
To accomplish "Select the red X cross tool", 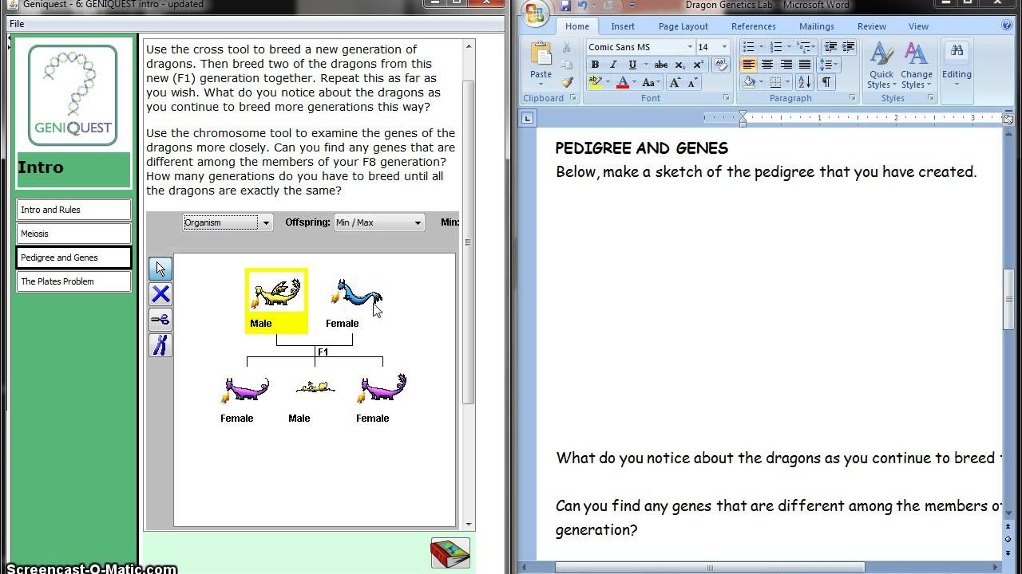I will coord(160,294).
